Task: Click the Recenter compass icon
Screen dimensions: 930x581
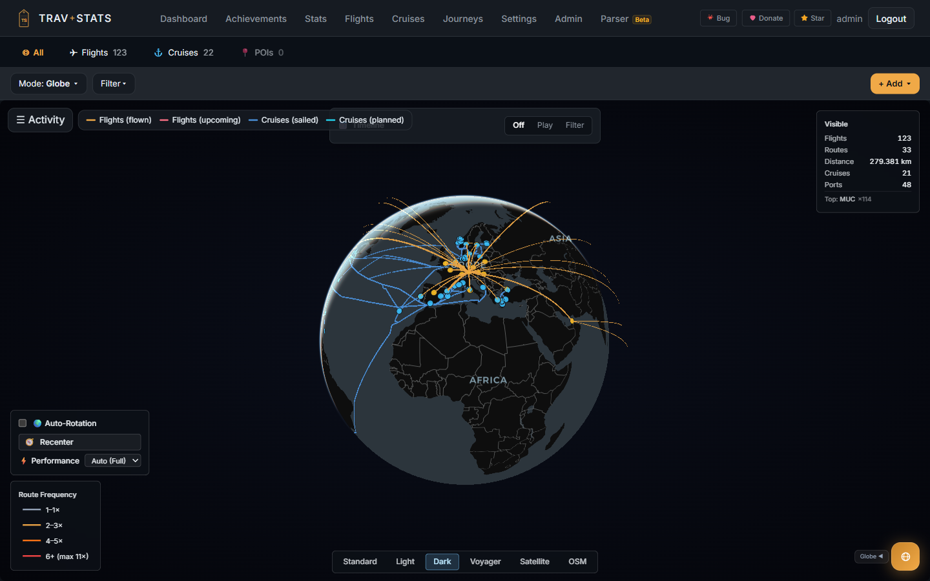Action: (30, 442)
